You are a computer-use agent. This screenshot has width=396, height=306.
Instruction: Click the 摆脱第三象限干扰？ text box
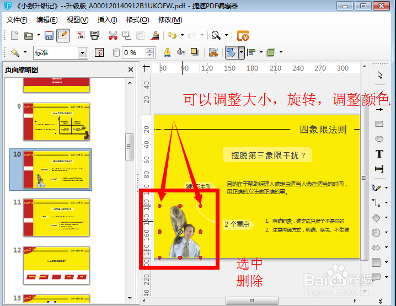click(x=267, y=155)
